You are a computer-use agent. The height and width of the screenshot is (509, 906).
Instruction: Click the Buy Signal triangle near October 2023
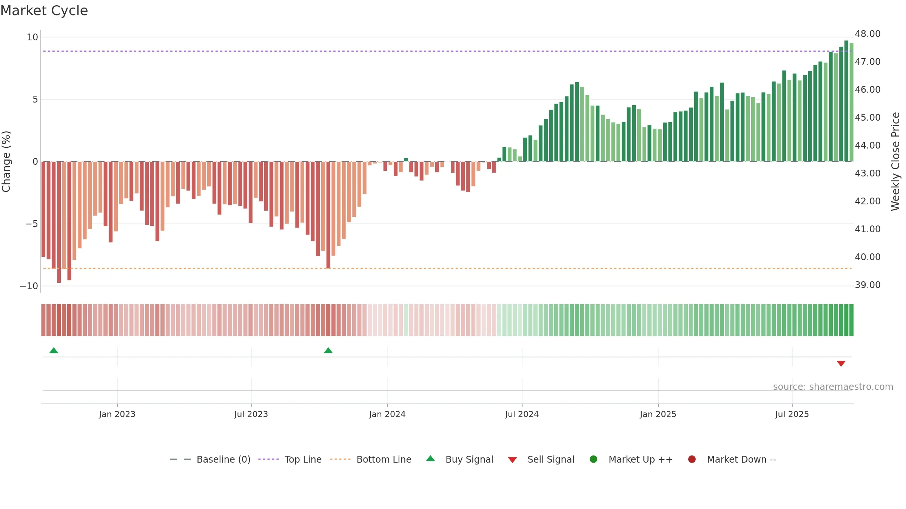[x=328, y=350]
